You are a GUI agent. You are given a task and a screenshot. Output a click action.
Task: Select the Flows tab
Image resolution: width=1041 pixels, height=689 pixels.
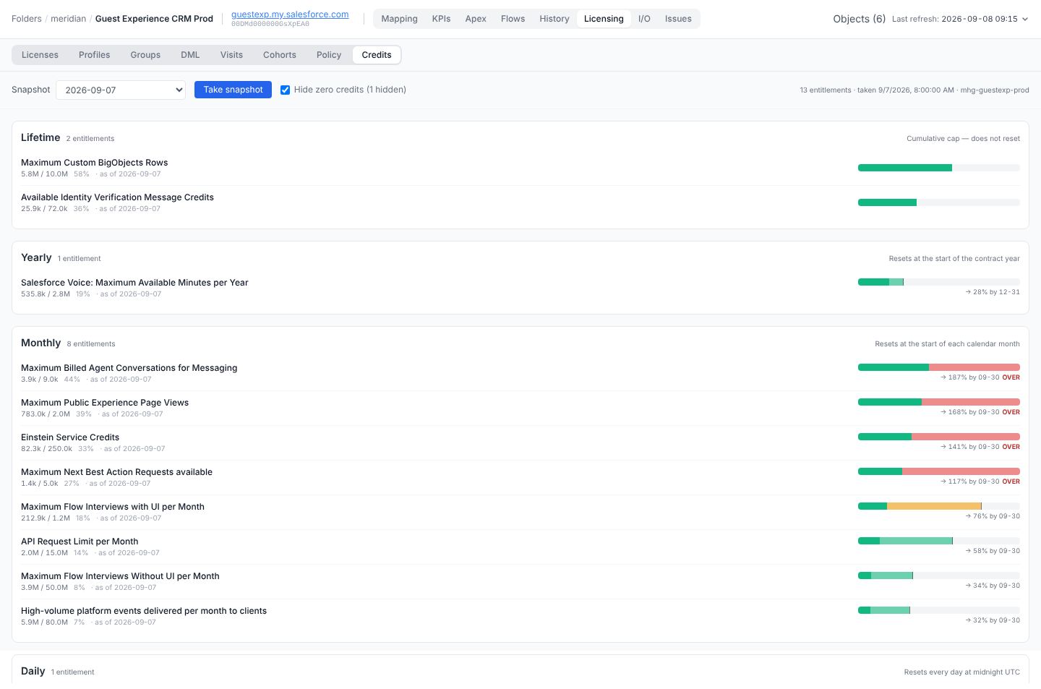(x=513, y=19)
